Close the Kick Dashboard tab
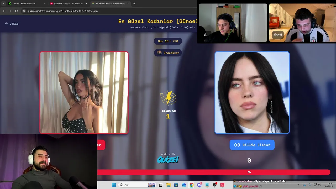Image resolution: width=336 pixels, height=189 pixels. pos(45,4)
